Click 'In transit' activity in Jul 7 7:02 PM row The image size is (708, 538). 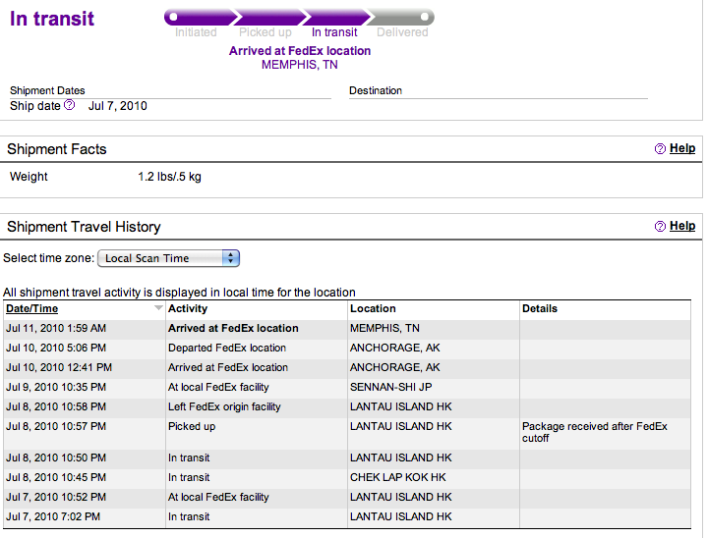click(189, 516)
